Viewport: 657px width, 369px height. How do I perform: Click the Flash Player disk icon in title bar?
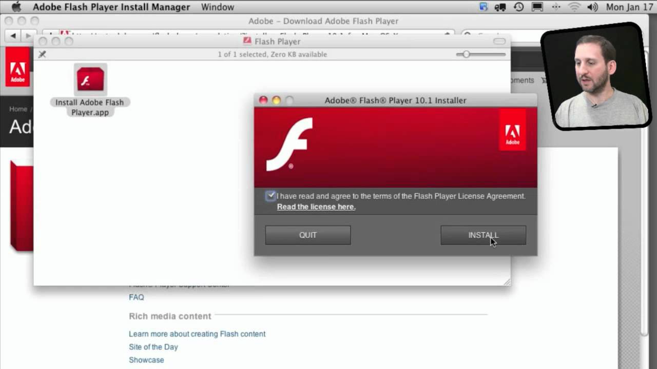[247, 42]
